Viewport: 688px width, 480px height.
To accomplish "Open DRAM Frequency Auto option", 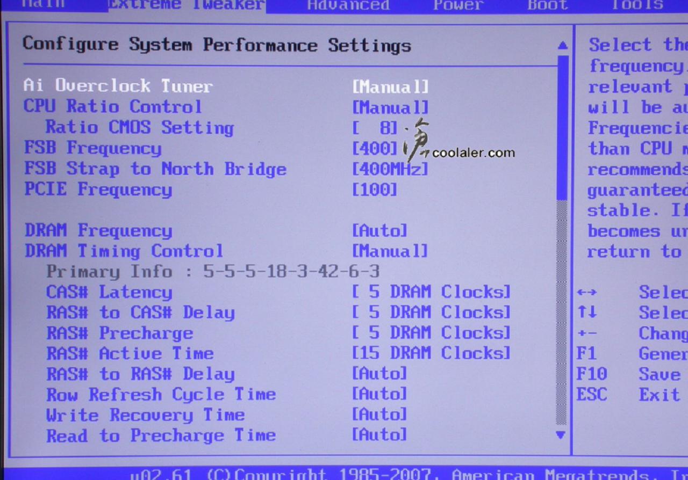I will 380,231.
